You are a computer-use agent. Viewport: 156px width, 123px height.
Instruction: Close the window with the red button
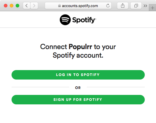click(x=6, y=6)
